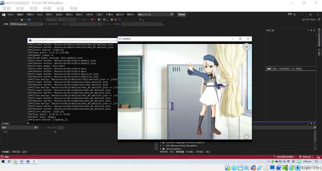Screen dimensions: 322x171
Task: Click the Step Into arrow icon
Action: 128,20
